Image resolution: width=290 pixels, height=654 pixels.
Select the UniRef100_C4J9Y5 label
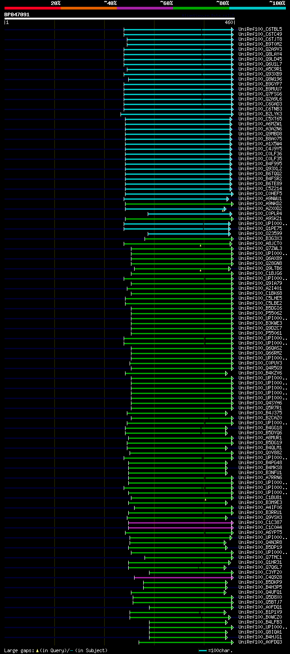(260, 149)
